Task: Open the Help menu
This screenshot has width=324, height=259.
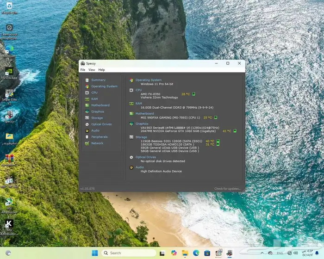Action: [x=101, y=70]
